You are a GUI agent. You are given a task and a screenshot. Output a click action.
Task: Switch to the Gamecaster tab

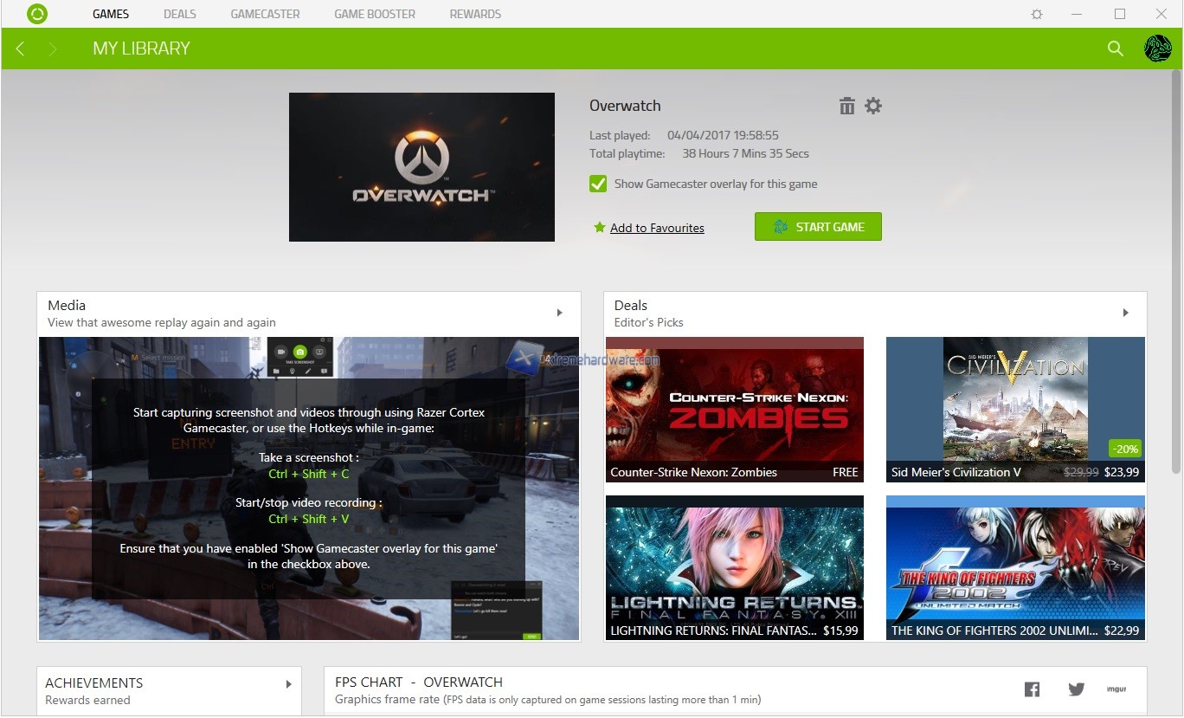pyautogui.click(x=265, y=14)
